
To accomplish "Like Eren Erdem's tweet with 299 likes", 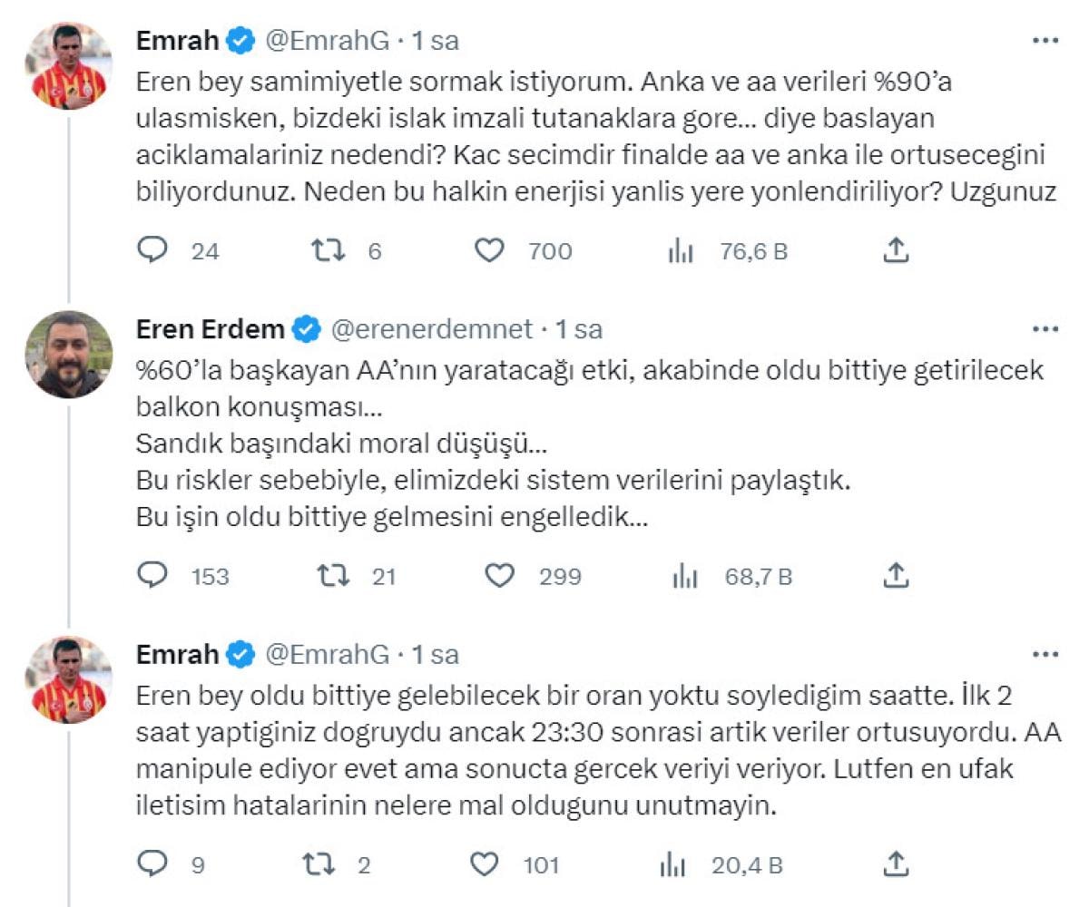I will point(500,575).
